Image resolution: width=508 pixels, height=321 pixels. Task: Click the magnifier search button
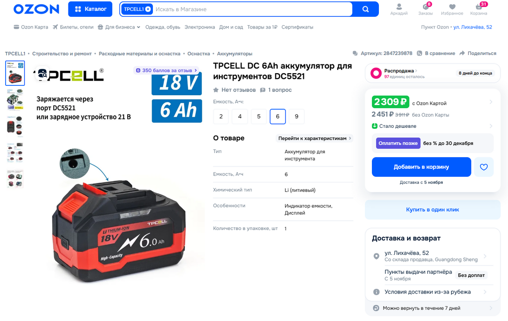click(365, 9)
